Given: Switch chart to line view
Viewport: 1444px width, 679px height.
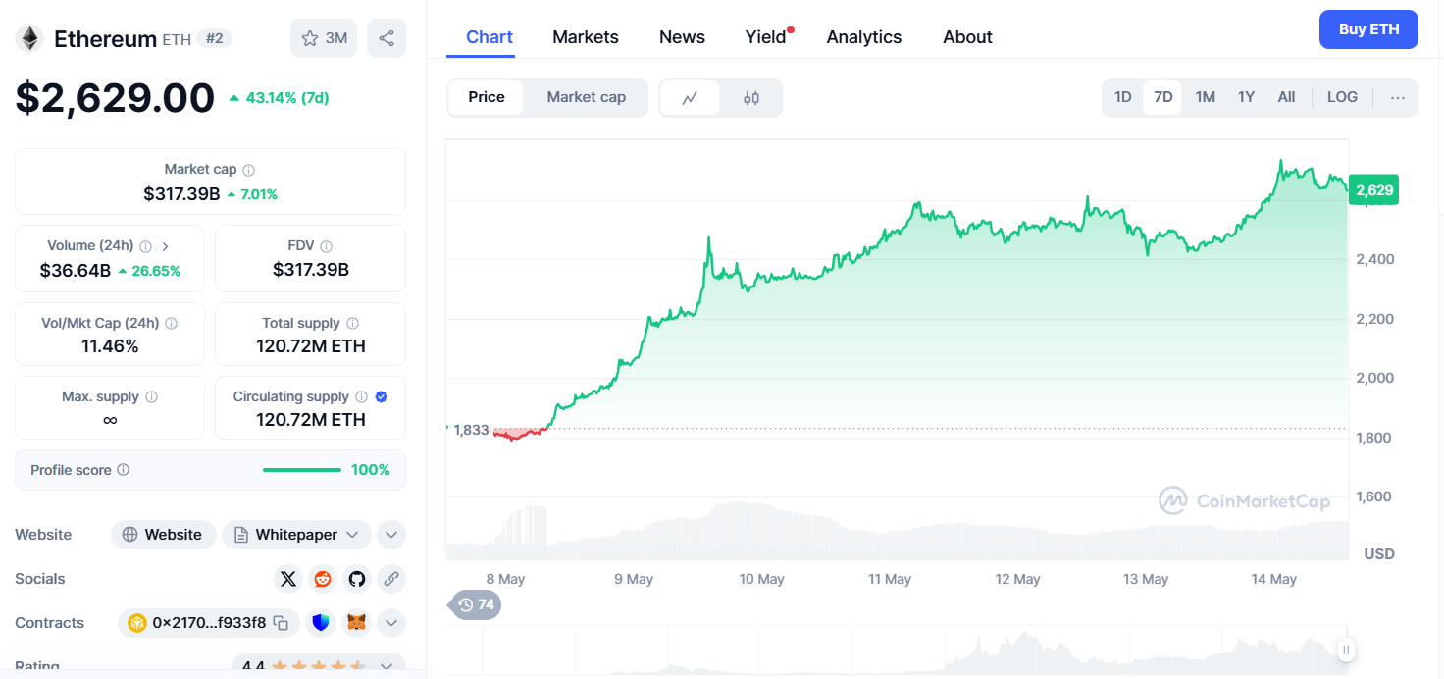Looking at the screenshot, I should tap(690, 98).
